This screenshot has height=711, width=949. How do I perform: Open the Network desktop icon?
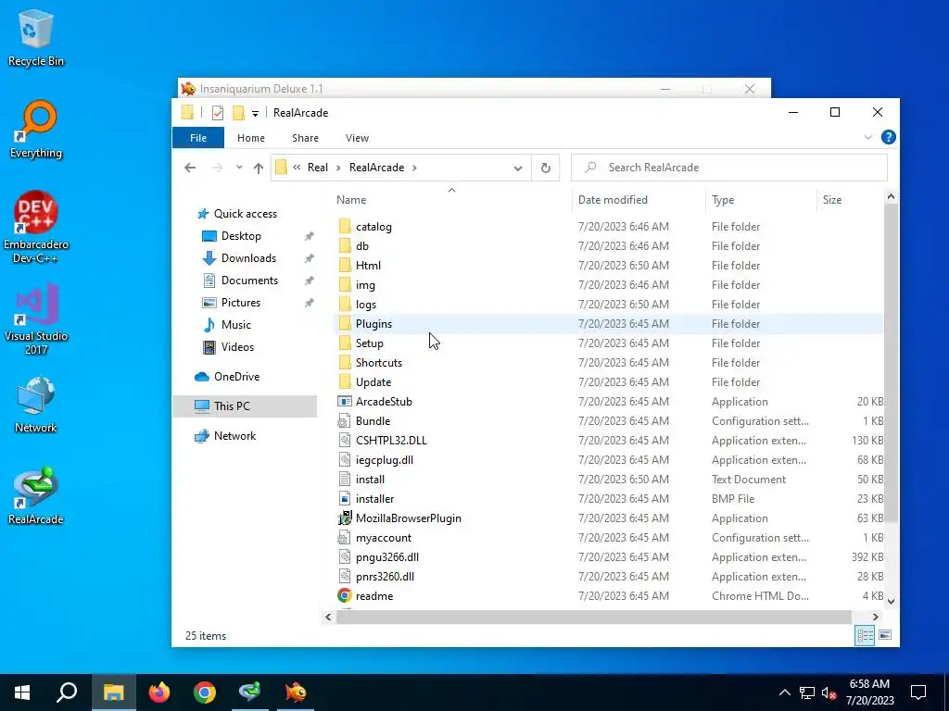point(36,404)
